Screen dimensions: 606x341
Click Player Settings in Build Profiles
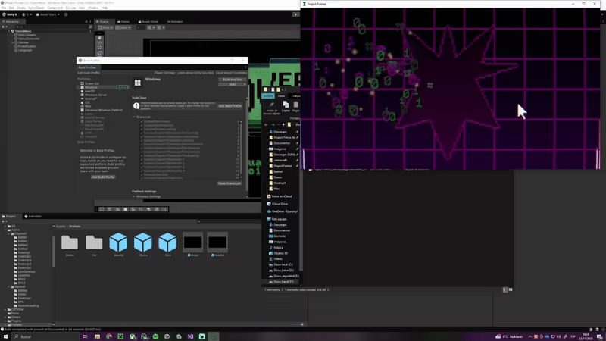pyautogui.click(x=165, y=73)
